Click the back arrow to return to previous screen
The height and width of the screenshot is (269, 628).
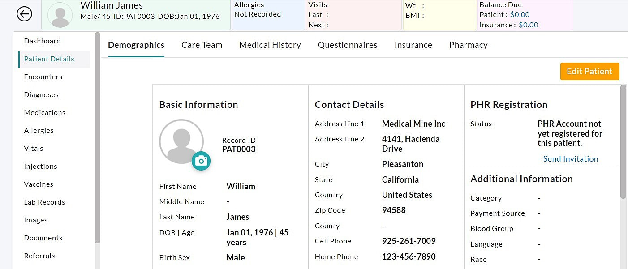(25, 14)
